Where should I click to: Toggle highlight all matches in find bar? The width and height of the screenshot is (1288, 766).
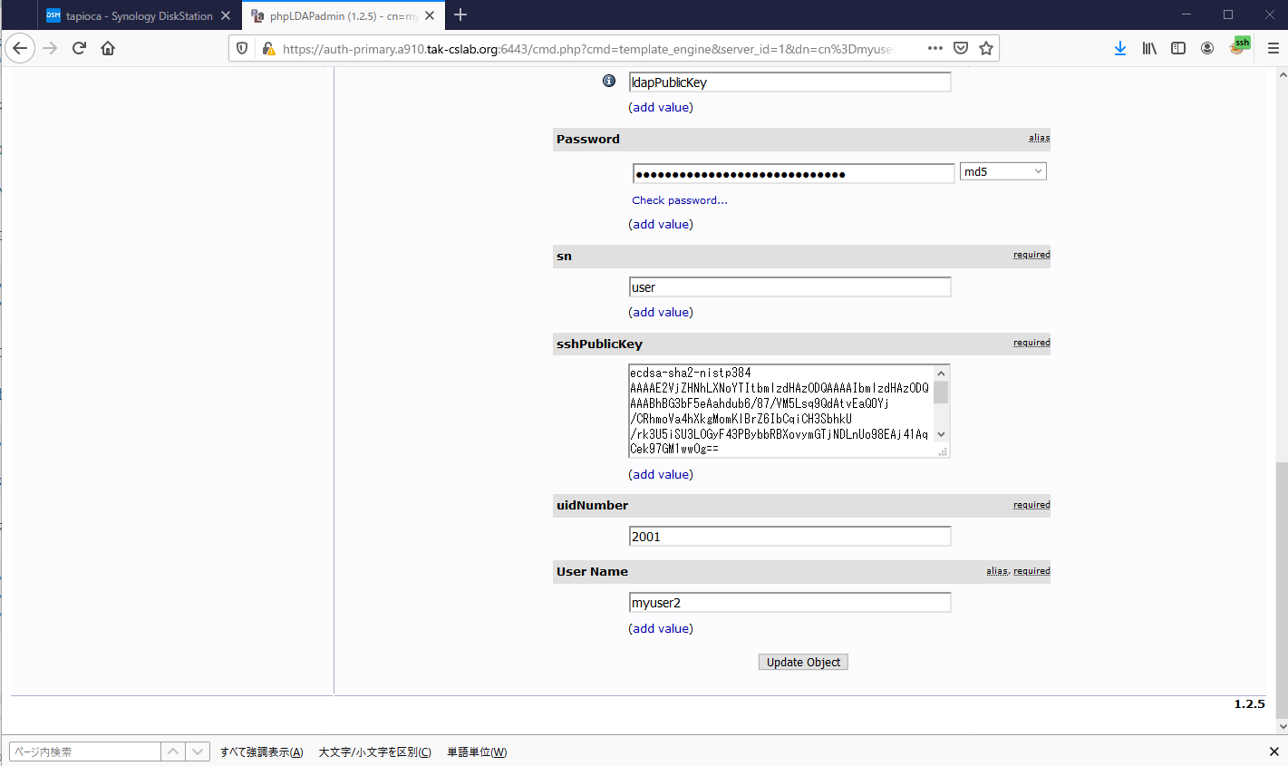click(261, 752)
